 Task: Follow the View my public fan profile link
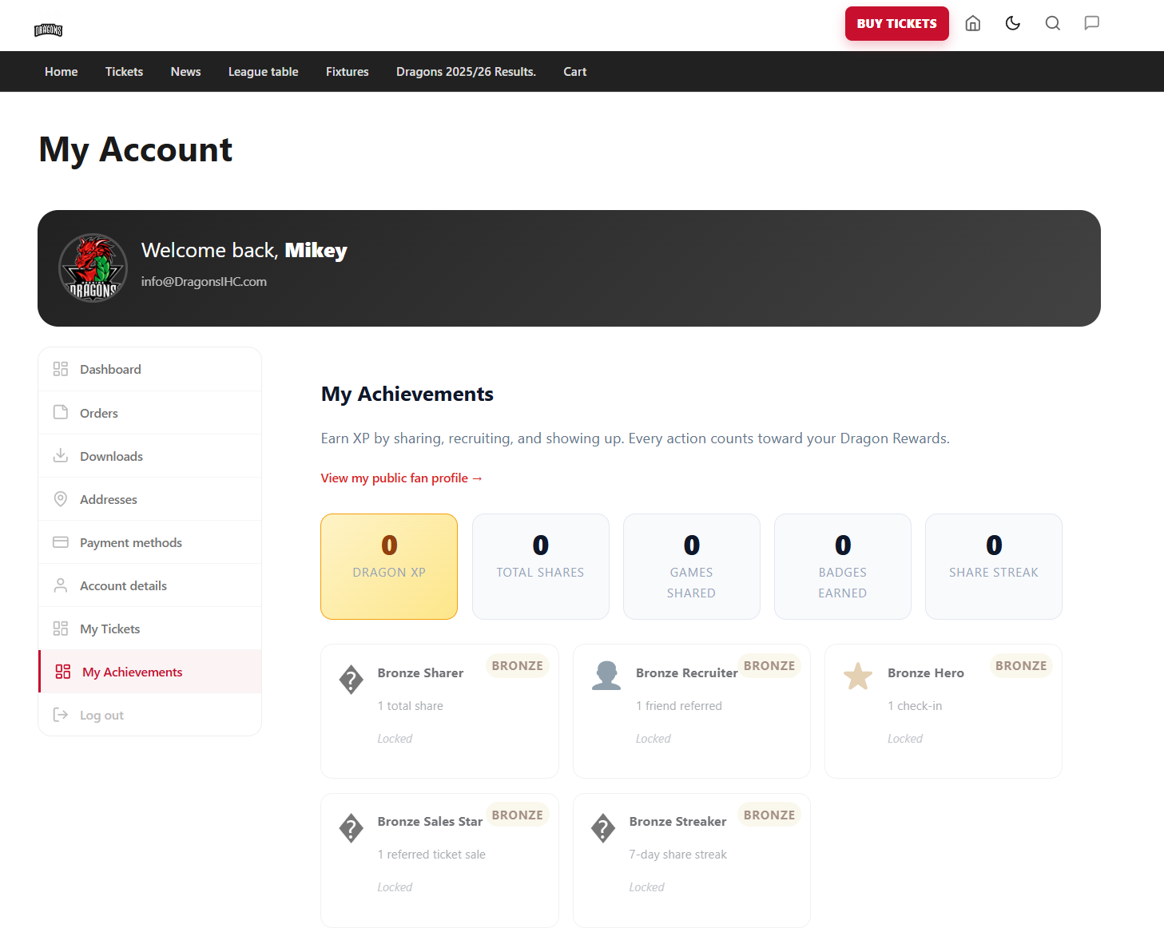tap(401, 478)
